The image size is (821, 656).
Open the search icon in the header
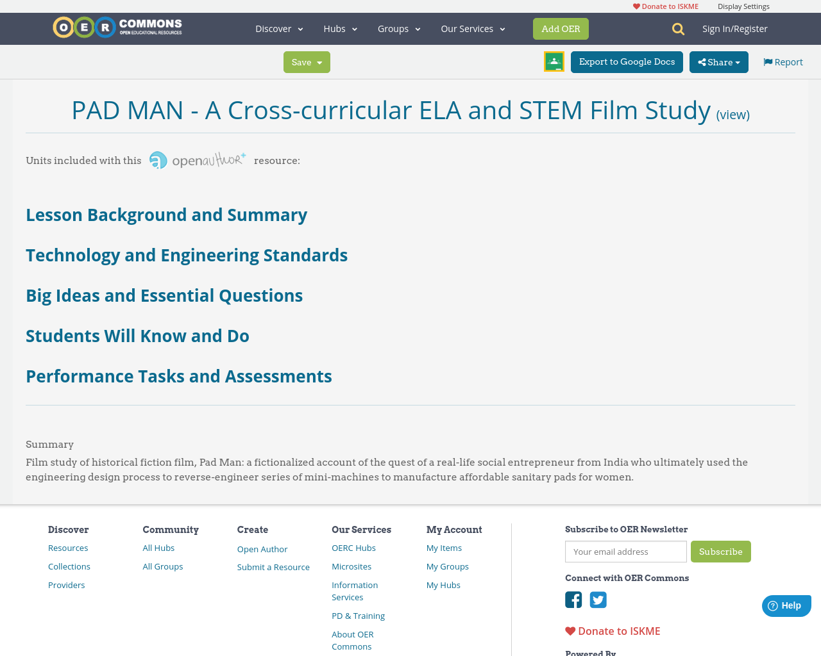[677, 28]
